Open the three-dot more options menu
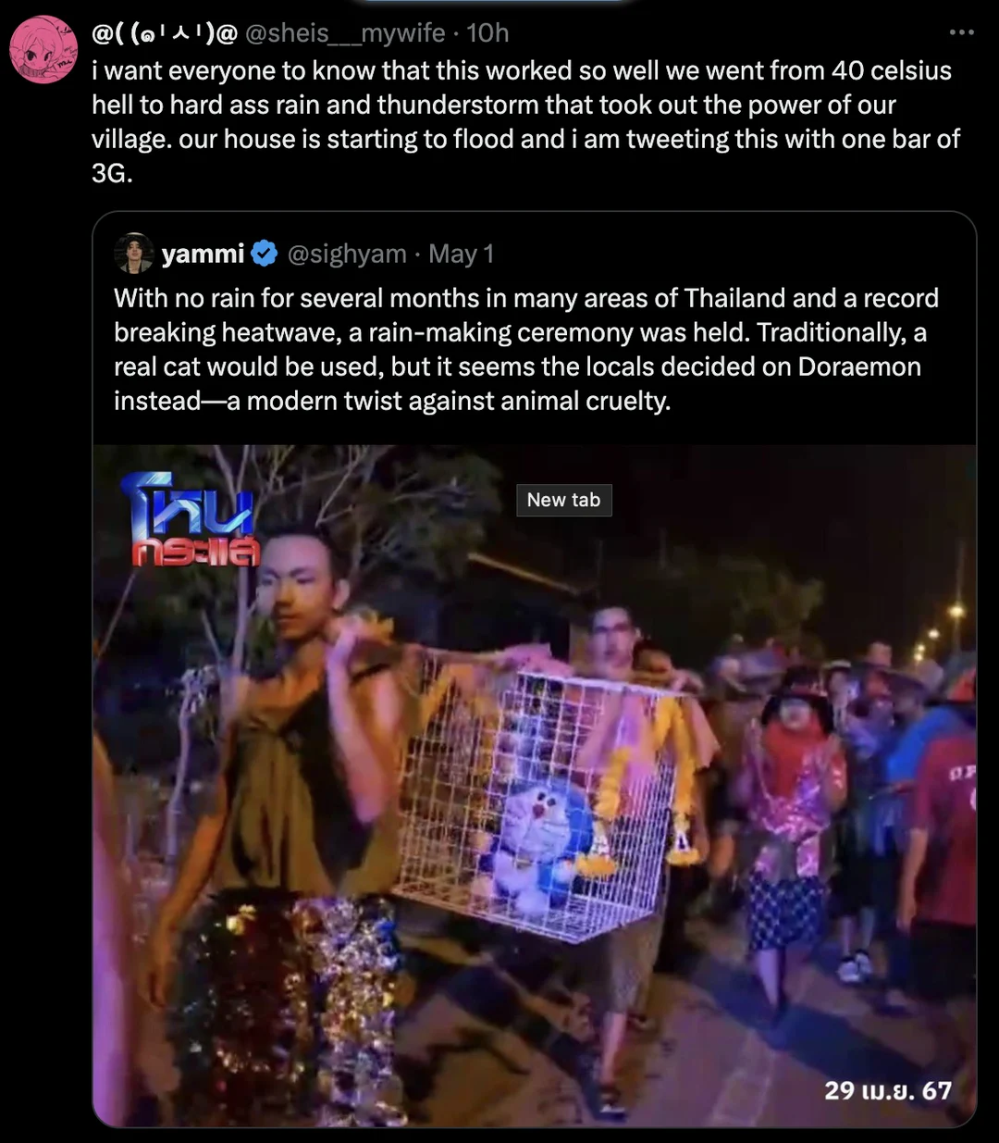The width and height of the screenshot is (999, 1143). (x=961, y=32)
